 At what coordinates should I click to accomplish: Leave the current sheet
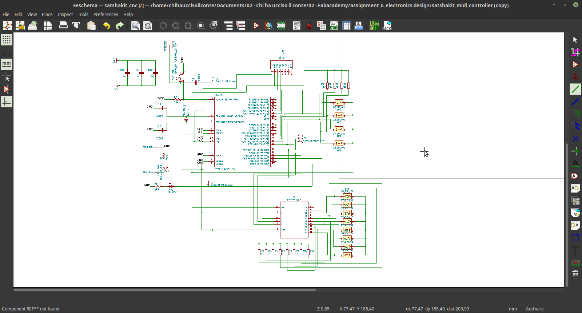(x=241, y=25)
